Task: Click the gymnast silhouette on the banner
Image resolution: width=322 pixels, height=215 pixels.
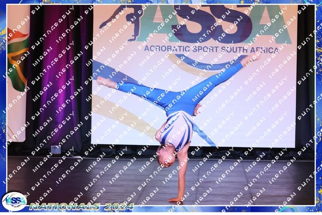Action: 122,23
